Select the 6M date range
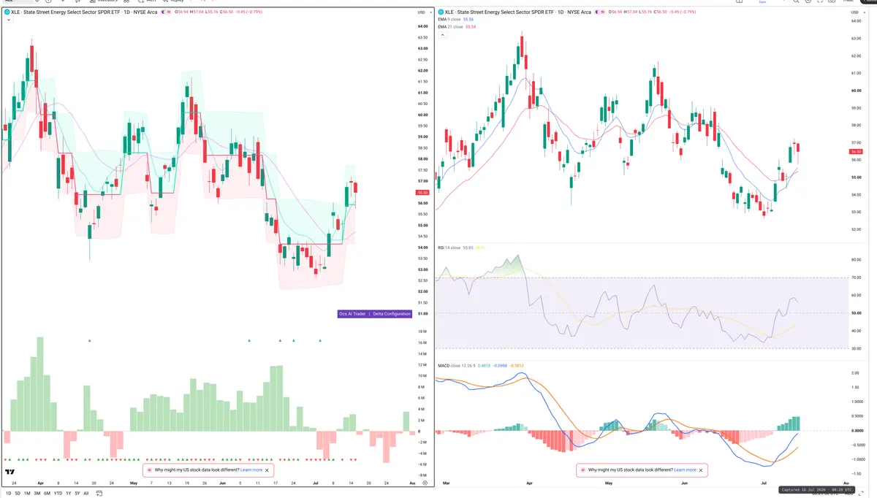 tap(47, 493)
